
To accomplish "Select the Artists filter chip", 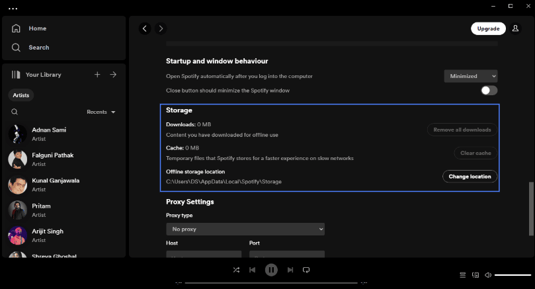I will tap(21, 95).
